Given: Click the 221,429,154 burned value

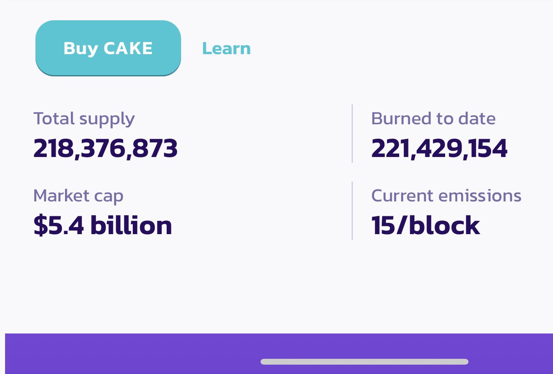Looking at the screenshot, I should click(439, 149).
